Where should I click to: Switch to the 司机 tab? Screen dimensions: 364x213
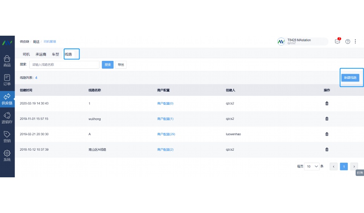tap(26, 54)
